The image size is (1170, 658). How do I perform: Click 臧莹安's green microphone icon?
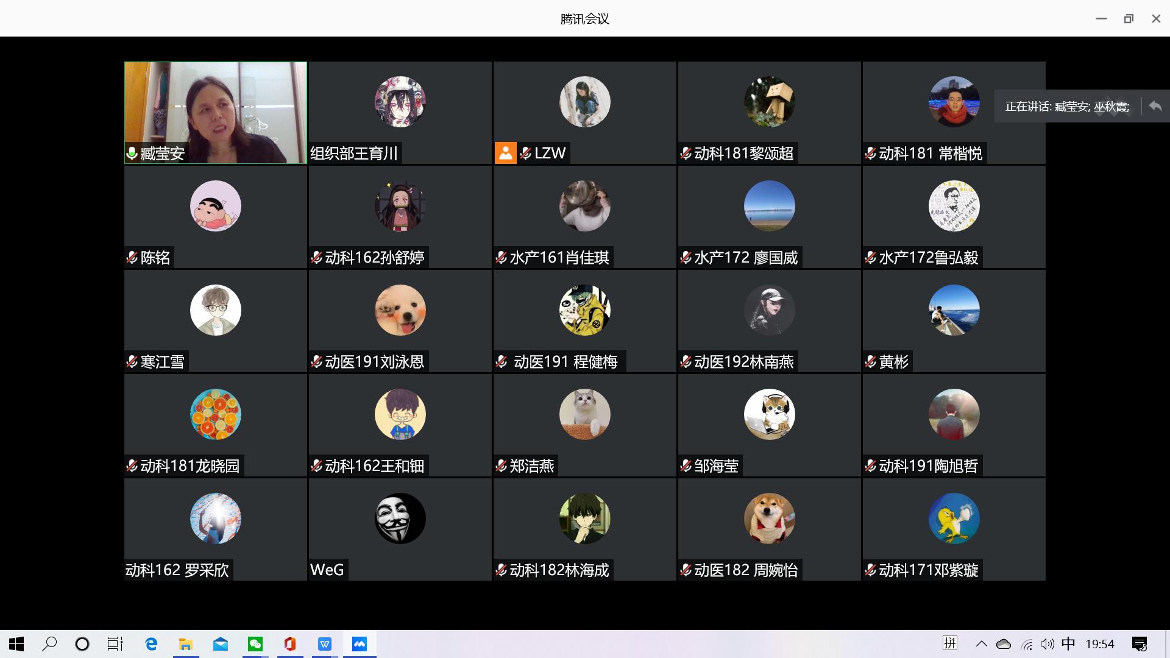[x=132, y=153]
